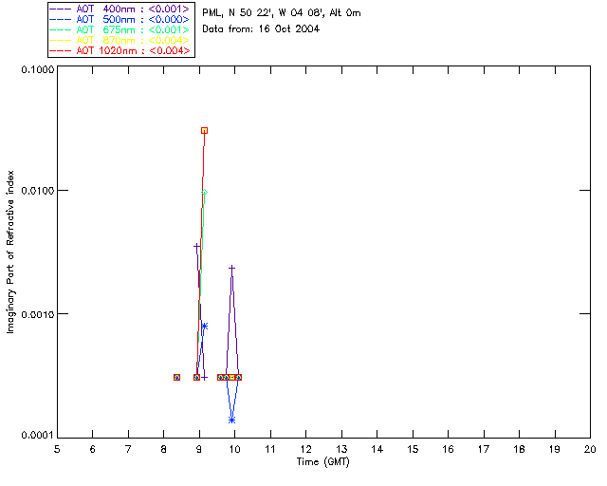Click the "Data from: 16 Oct 2004" text
This screenshot has width=607, height=486.
261,29
